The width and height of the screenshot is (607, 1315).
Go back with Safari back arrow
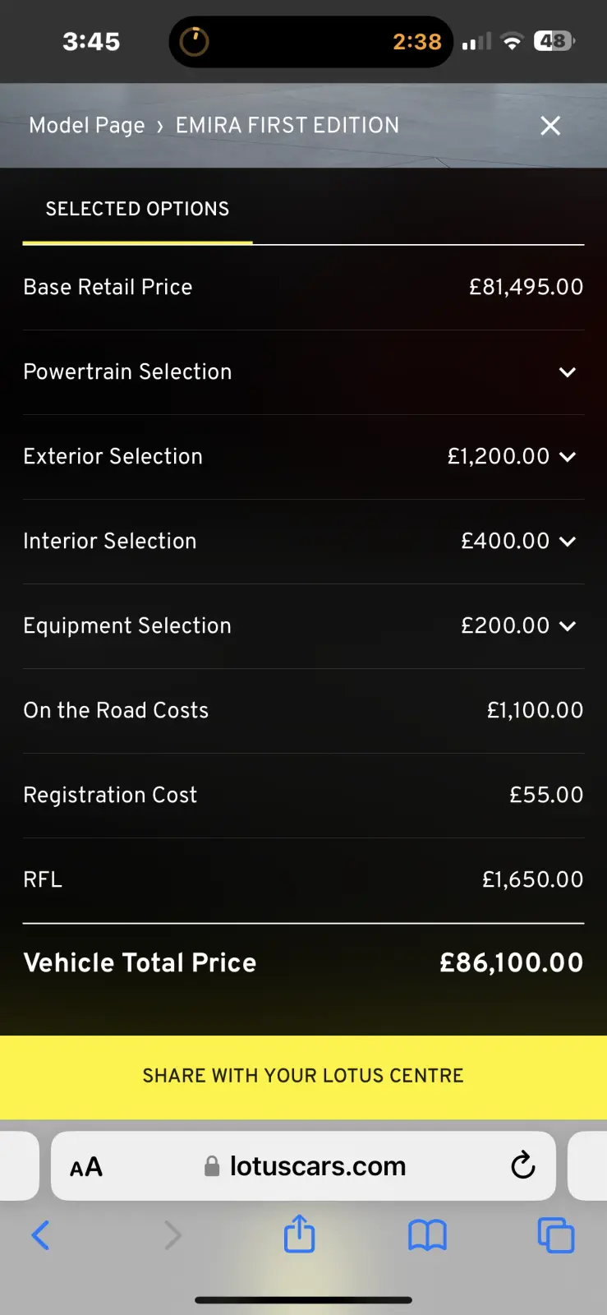coord(40,1234)
